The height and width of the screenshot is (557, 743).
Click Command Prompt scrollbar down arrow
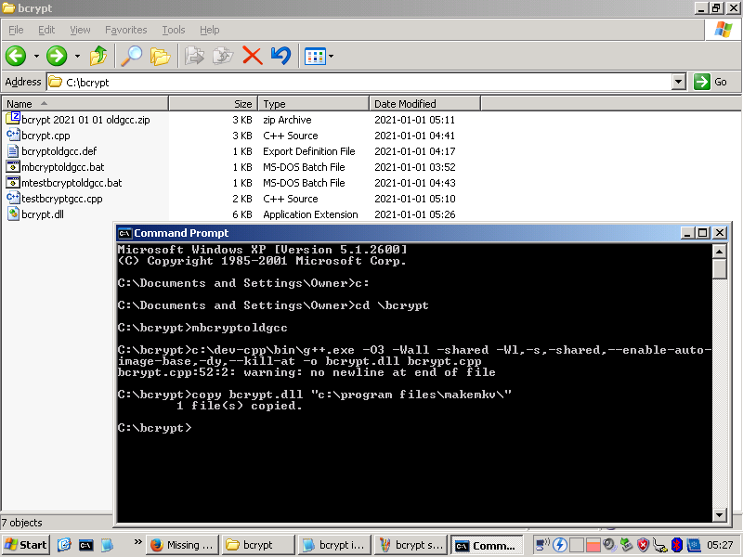click(720, 513)
